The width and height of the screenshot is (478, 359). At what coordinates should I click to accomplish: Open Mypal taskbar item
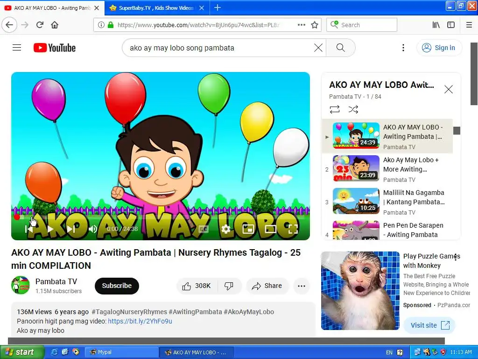(121, 352)
